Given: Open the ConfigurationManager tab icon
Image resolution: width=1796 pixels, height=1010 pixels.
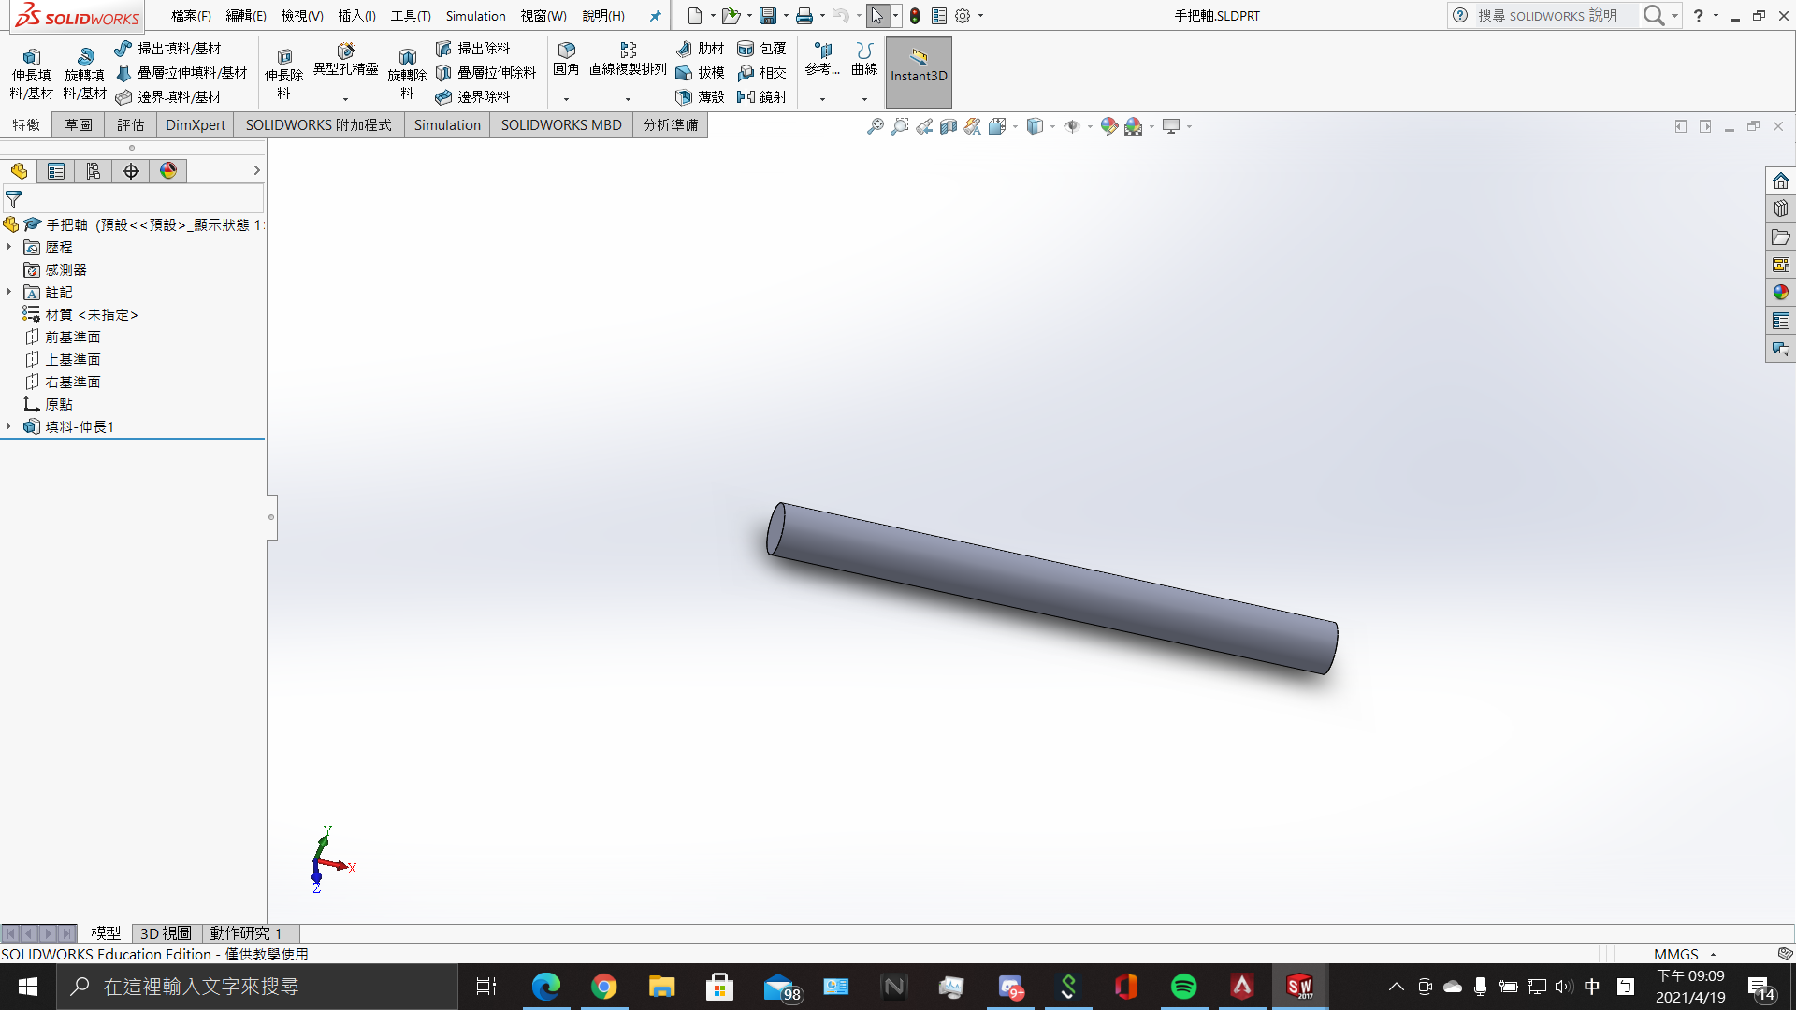Looking at the screenshot, I should click(x=94, y=171).
